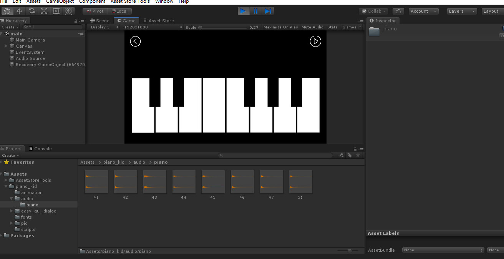Viewport: 504px width, 259px height.
Task: Collapse the piano_kid folder in Project tree
Action: (5, 186)
